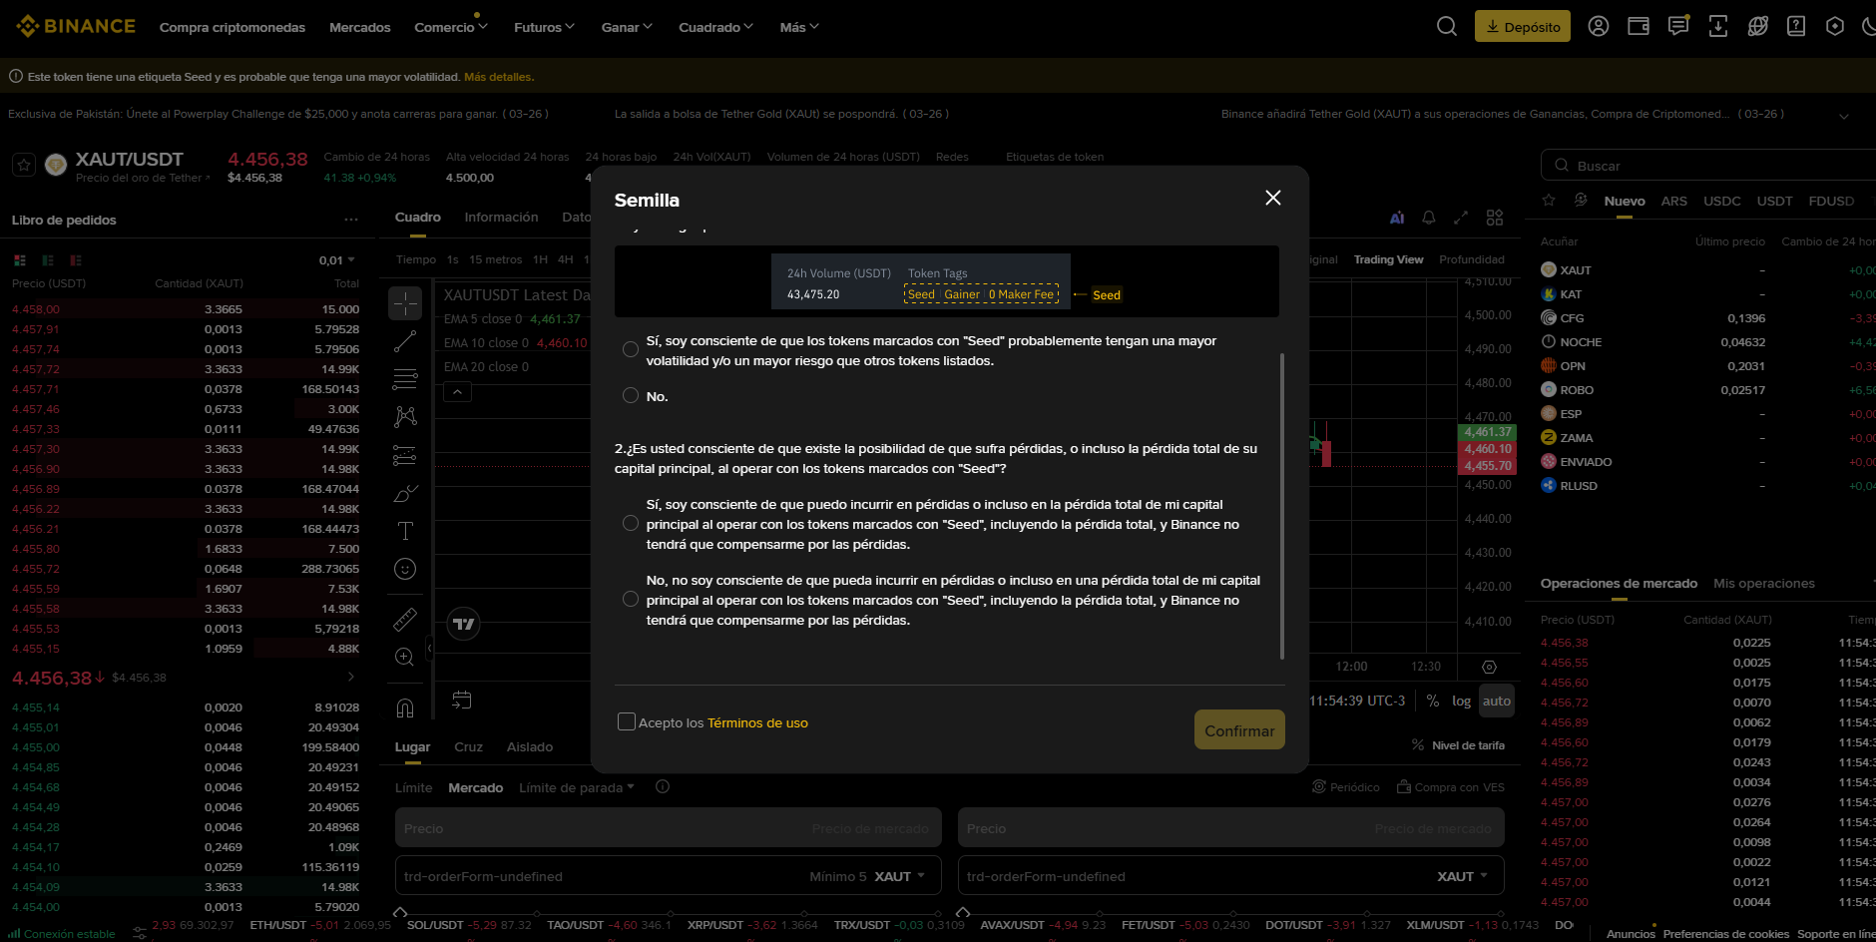1876x942 pixels.
Task: Open the Términos de uso link
Action: coord(757,723)
